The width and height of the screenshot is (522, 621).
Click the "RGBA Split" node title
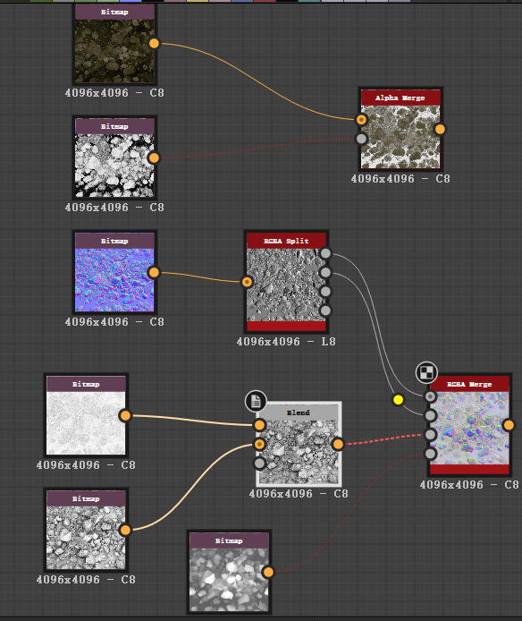(286, 241)
